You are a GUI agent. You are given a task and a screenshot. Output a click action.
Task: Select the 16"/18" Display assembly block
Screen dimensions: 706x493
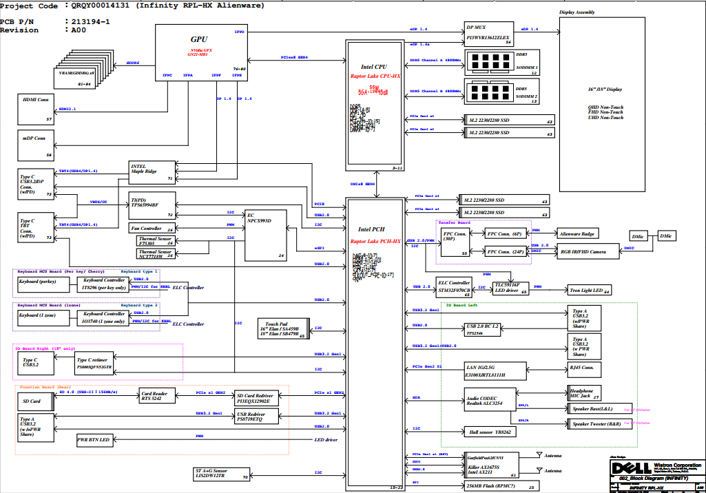click(605, 103)
